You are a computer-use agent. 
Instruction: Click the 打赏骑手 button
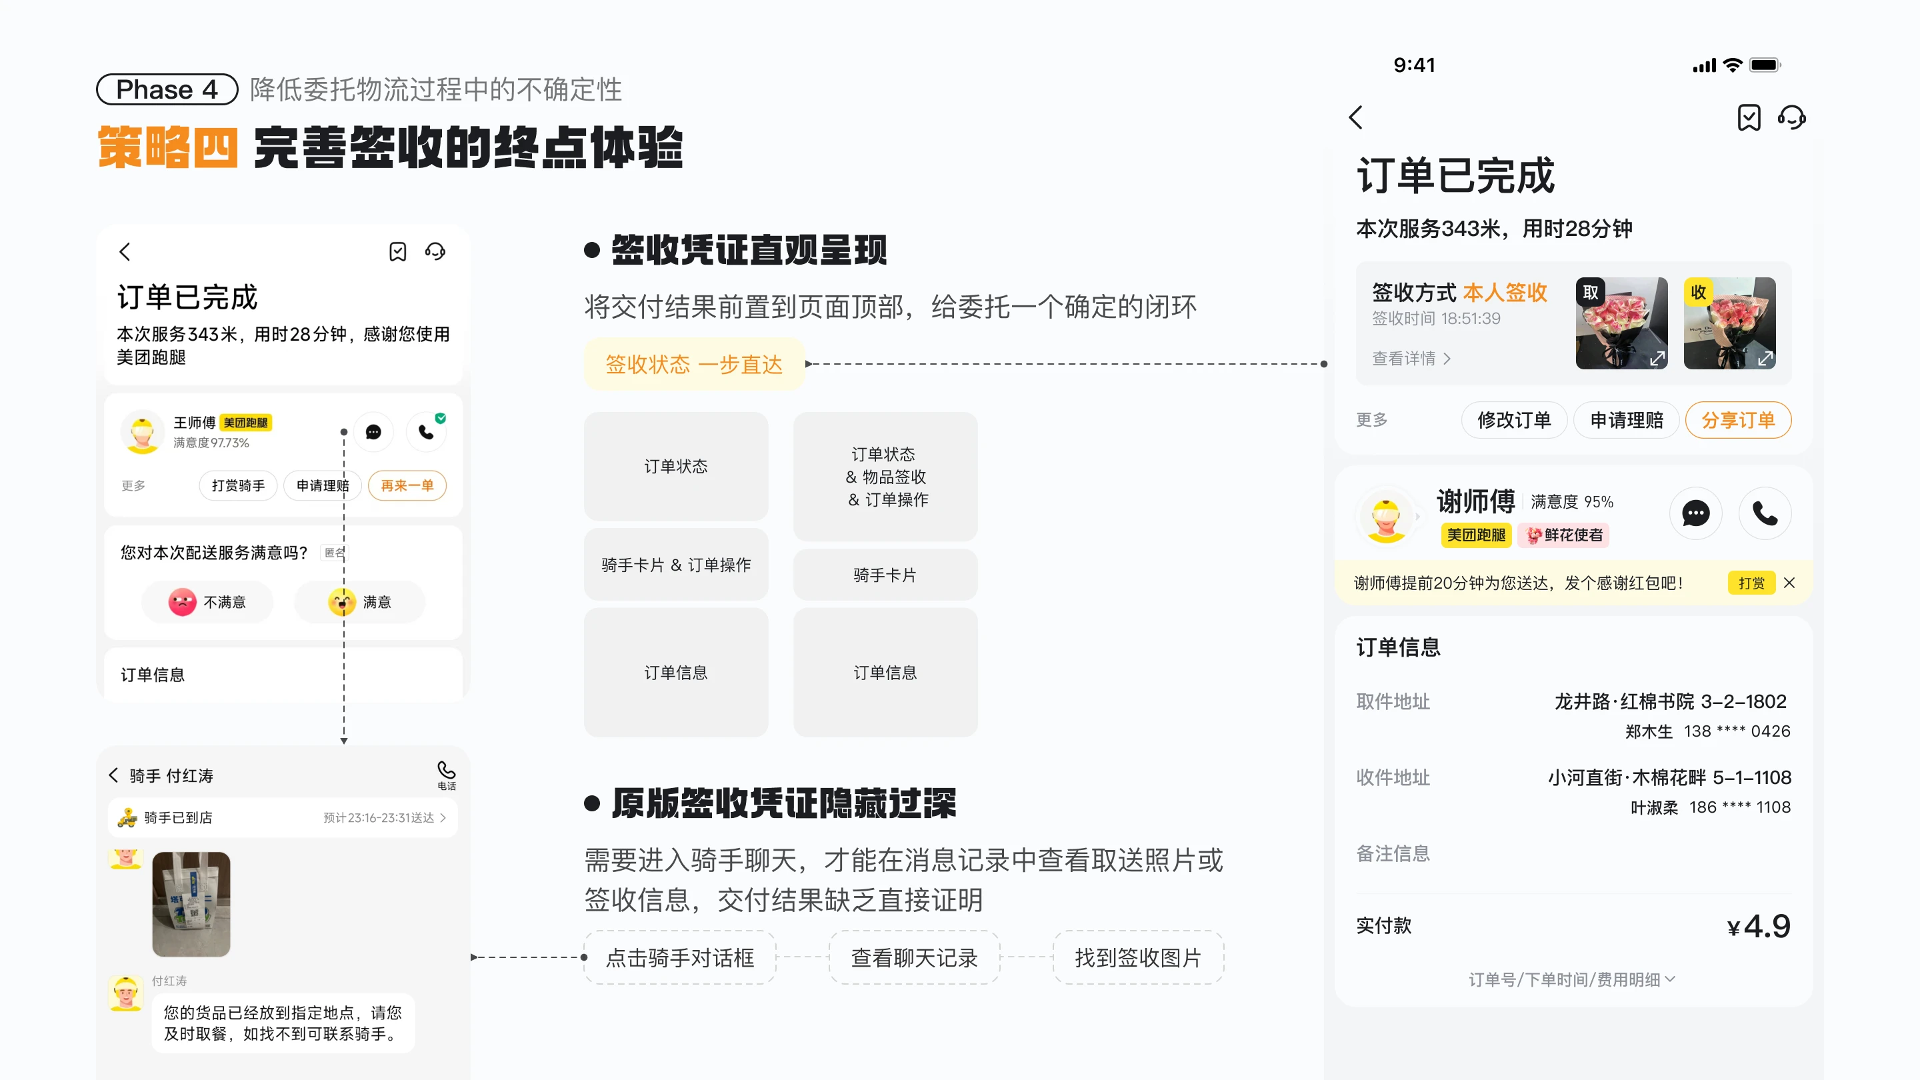238,485
